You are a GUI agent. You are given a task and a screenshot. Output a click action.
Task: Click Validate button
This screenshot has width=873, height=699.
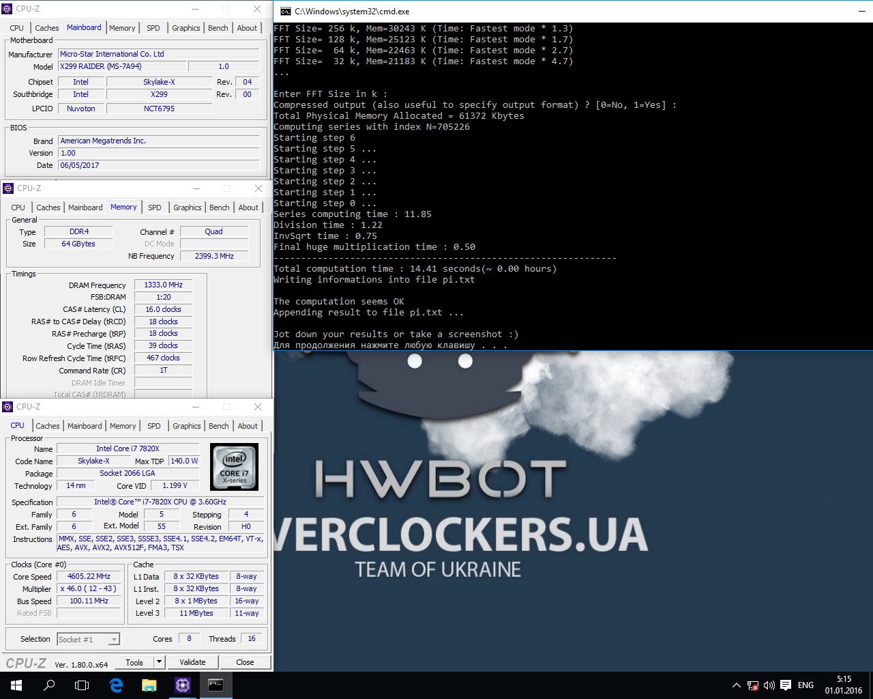coord(192,662)
